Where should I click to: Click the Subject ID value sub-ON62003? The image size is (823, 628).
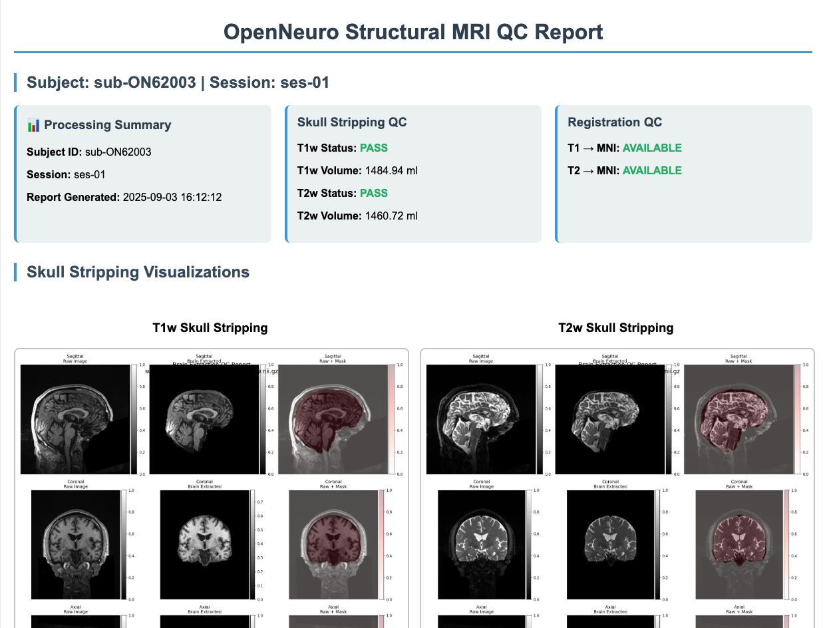pos(118,152)
